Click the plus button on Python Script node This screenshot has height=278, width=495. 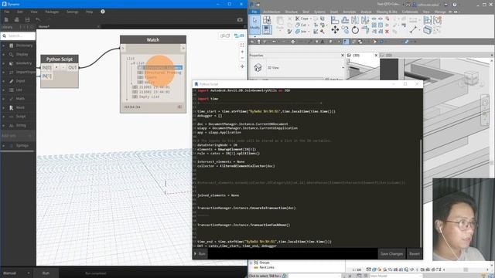click(x=56, y=67)
